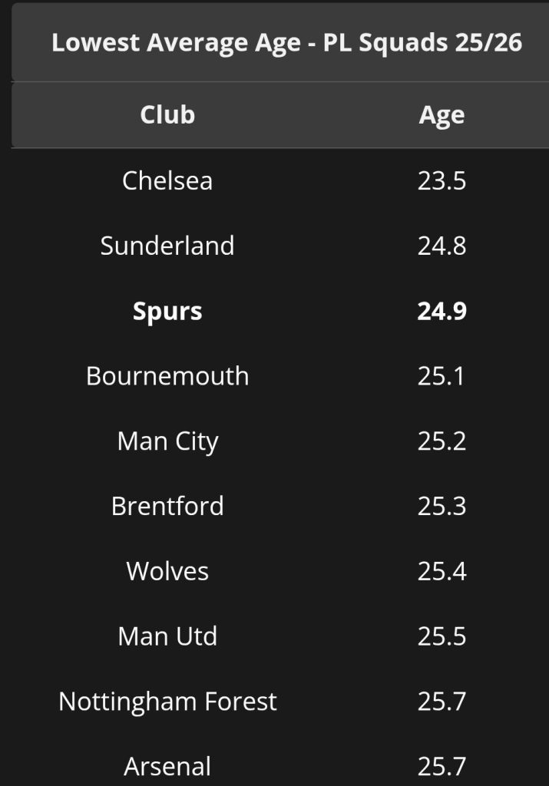Click the Club column header

167,114
